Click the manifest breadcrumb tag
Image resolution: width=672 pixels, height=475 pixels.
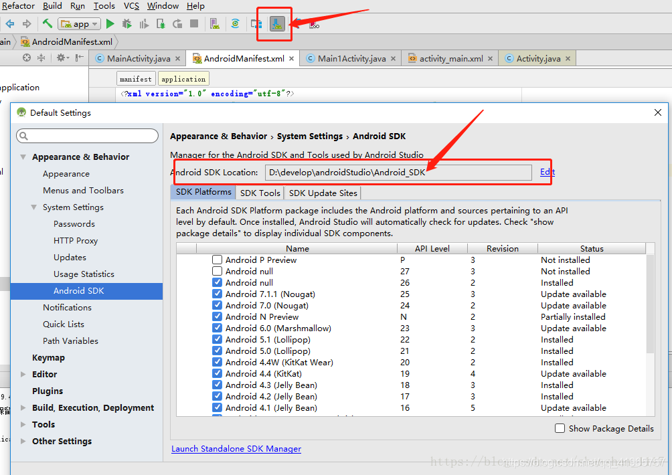click(135, 79)
